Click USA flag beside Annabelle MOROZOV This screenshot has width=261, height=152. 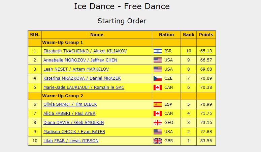click(x=157, y=60)
